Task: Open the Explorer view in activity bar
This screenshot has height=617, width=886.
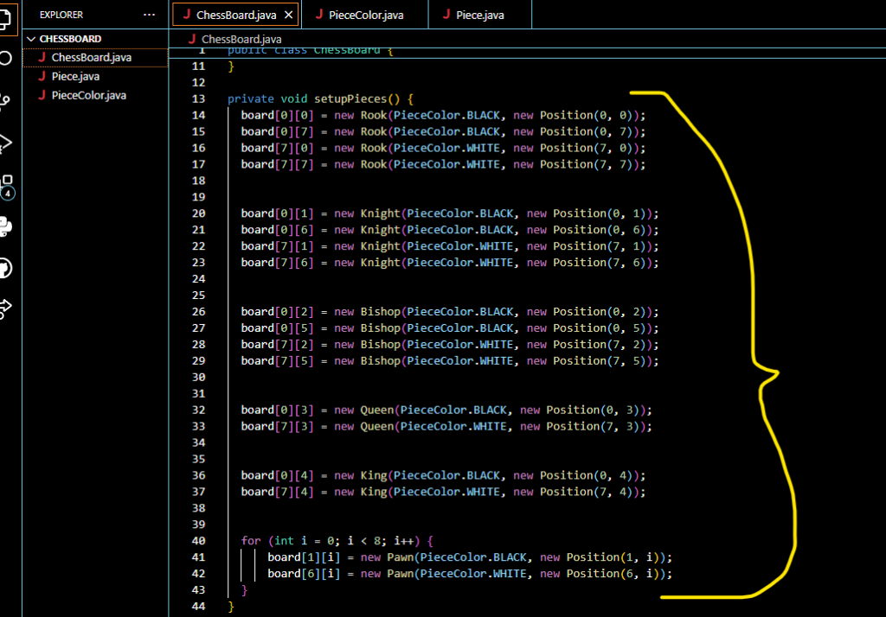Action: pyautogui.click(x=5, y=17)
